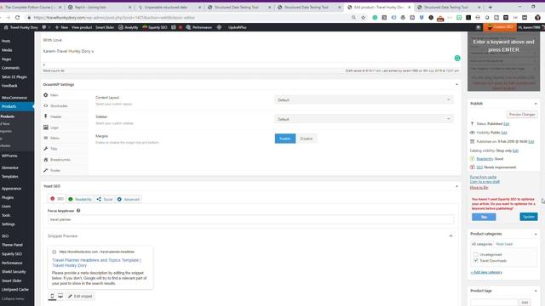Image resolution: width=545 pixels, height=306 pixels.
Task: Open Appearance in the admin sidebar
Action: [11, 189]
